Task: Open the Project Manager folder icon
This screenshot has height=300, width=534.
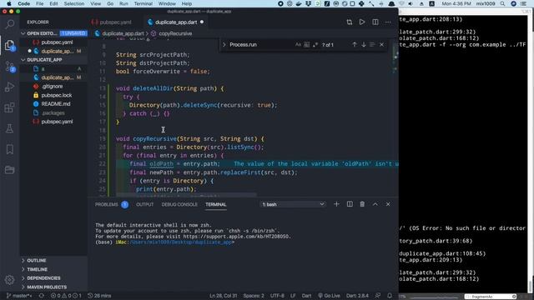Action: [9, 170]
